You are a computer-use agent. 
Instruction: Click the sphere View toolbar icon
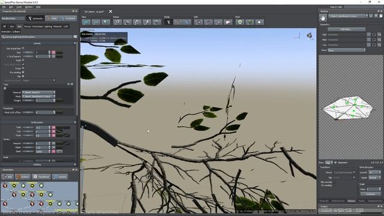click(x=106, y=22)
